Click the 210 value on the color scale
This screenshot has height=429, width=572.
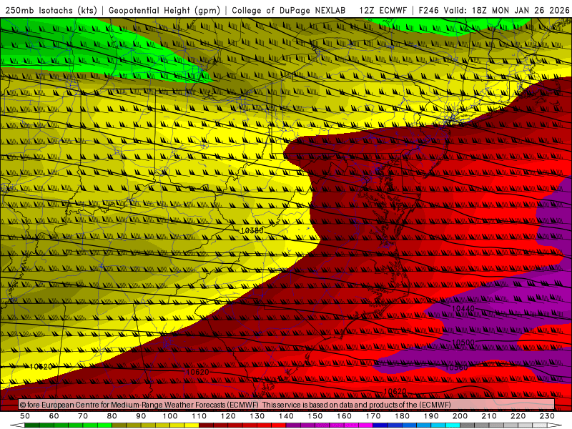tap(489, 416)
